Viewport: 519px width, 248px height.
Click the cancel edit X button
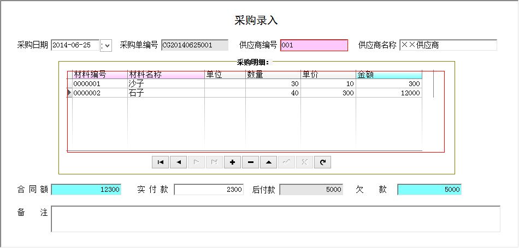pyautogui.click(x=304, y=162)
